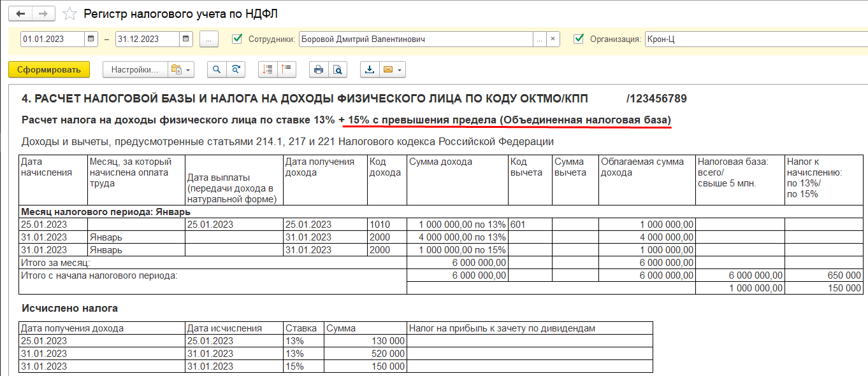Select header Налог на прибыль к зачету

pyautogui.click(x=530, y=328)
